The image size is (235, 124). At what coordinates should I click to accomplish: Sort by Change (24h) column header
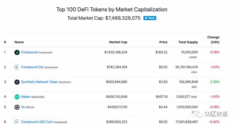213,40
